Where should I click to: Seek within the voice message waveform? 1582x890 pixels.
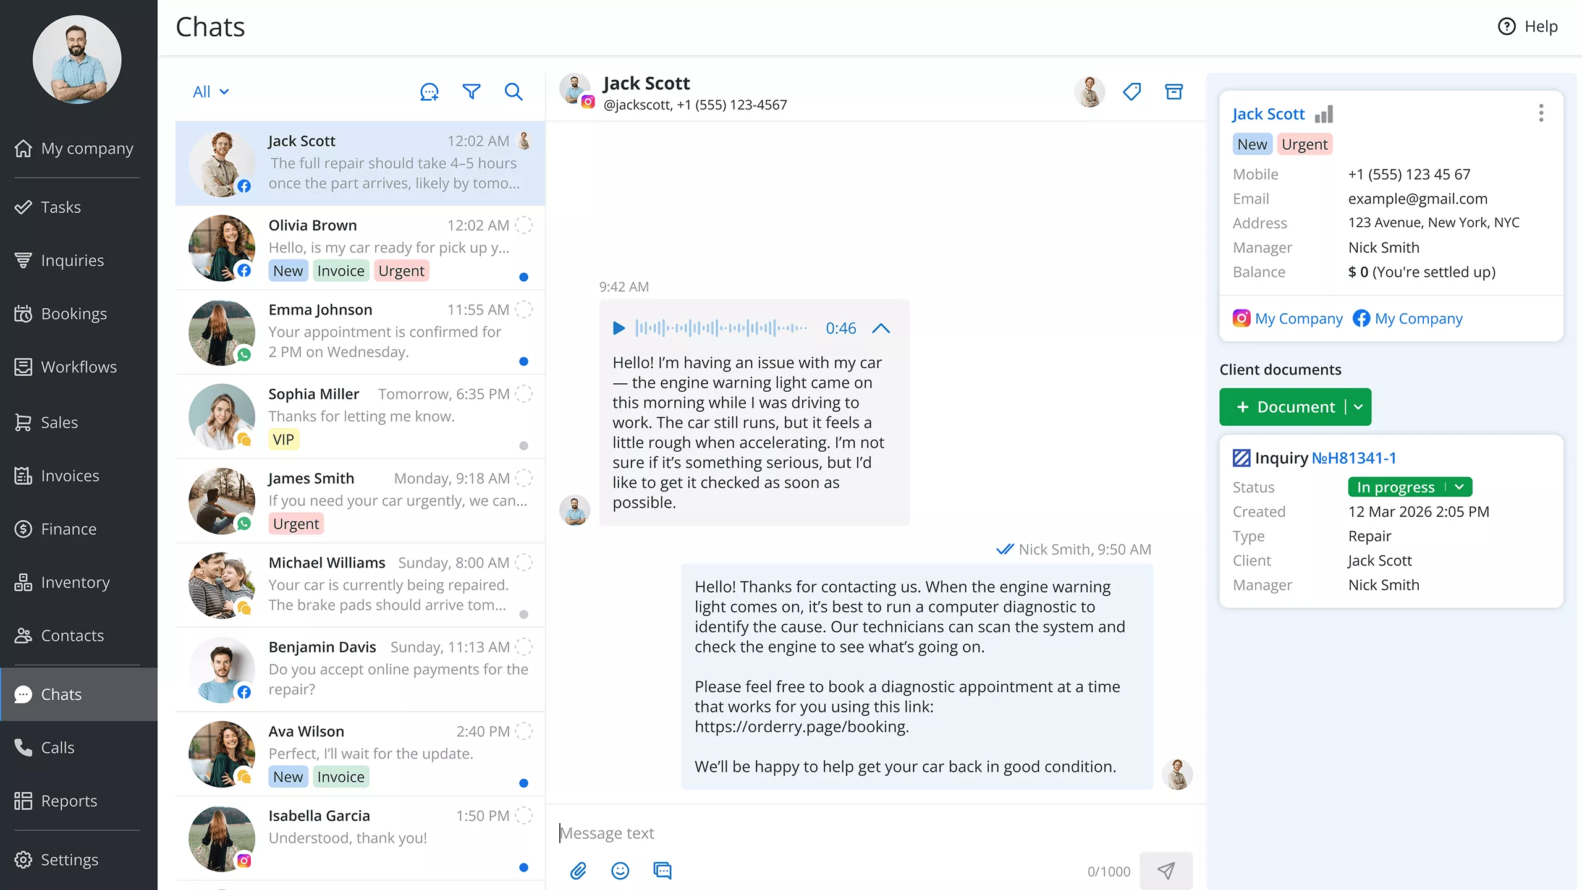point(720,328)
